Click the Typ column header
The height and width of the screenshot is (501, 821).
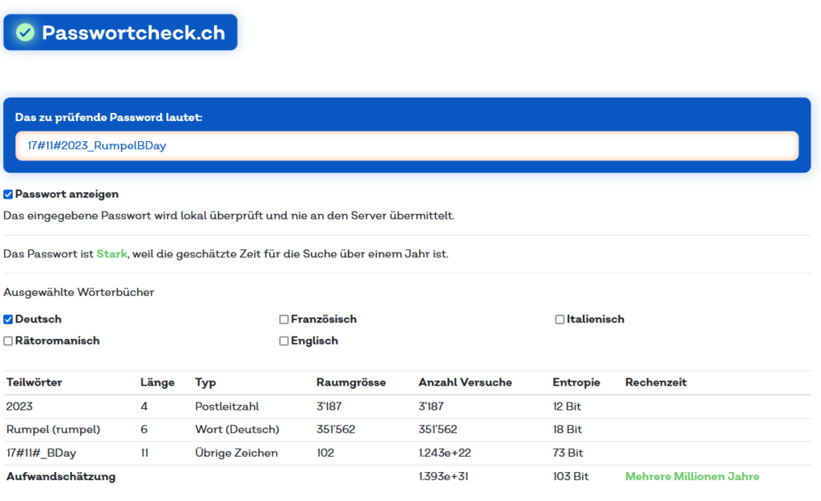pos(205,382)
